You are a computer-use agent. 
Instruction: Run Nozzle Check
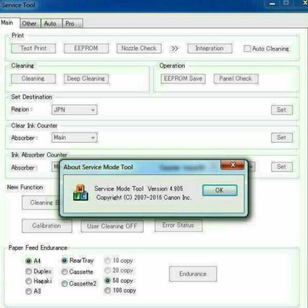pos(139,49)
